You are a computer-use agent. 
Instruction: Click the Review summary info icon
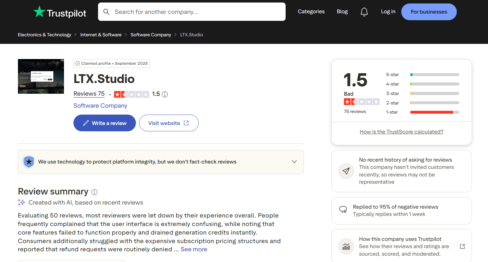(x=94, y=192)
